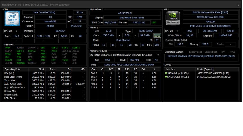
Task: Click the NVIDIA GeForce GTX 950M [ASUS] field
Action: [x=211, y=12]
